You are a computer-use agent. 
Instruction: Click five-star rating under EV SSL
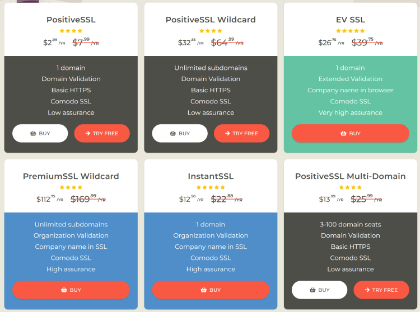[351, 31]
